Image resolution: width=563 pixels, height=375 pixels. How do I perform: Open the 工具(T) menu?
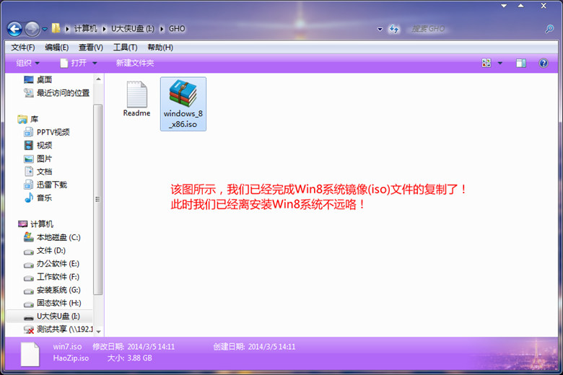126,48
